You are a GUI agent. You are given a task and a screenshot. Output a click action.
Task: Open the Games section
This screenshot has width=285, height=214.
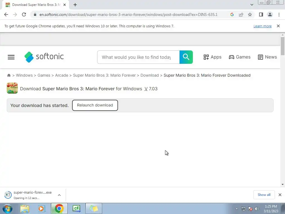tap(240, 57)
